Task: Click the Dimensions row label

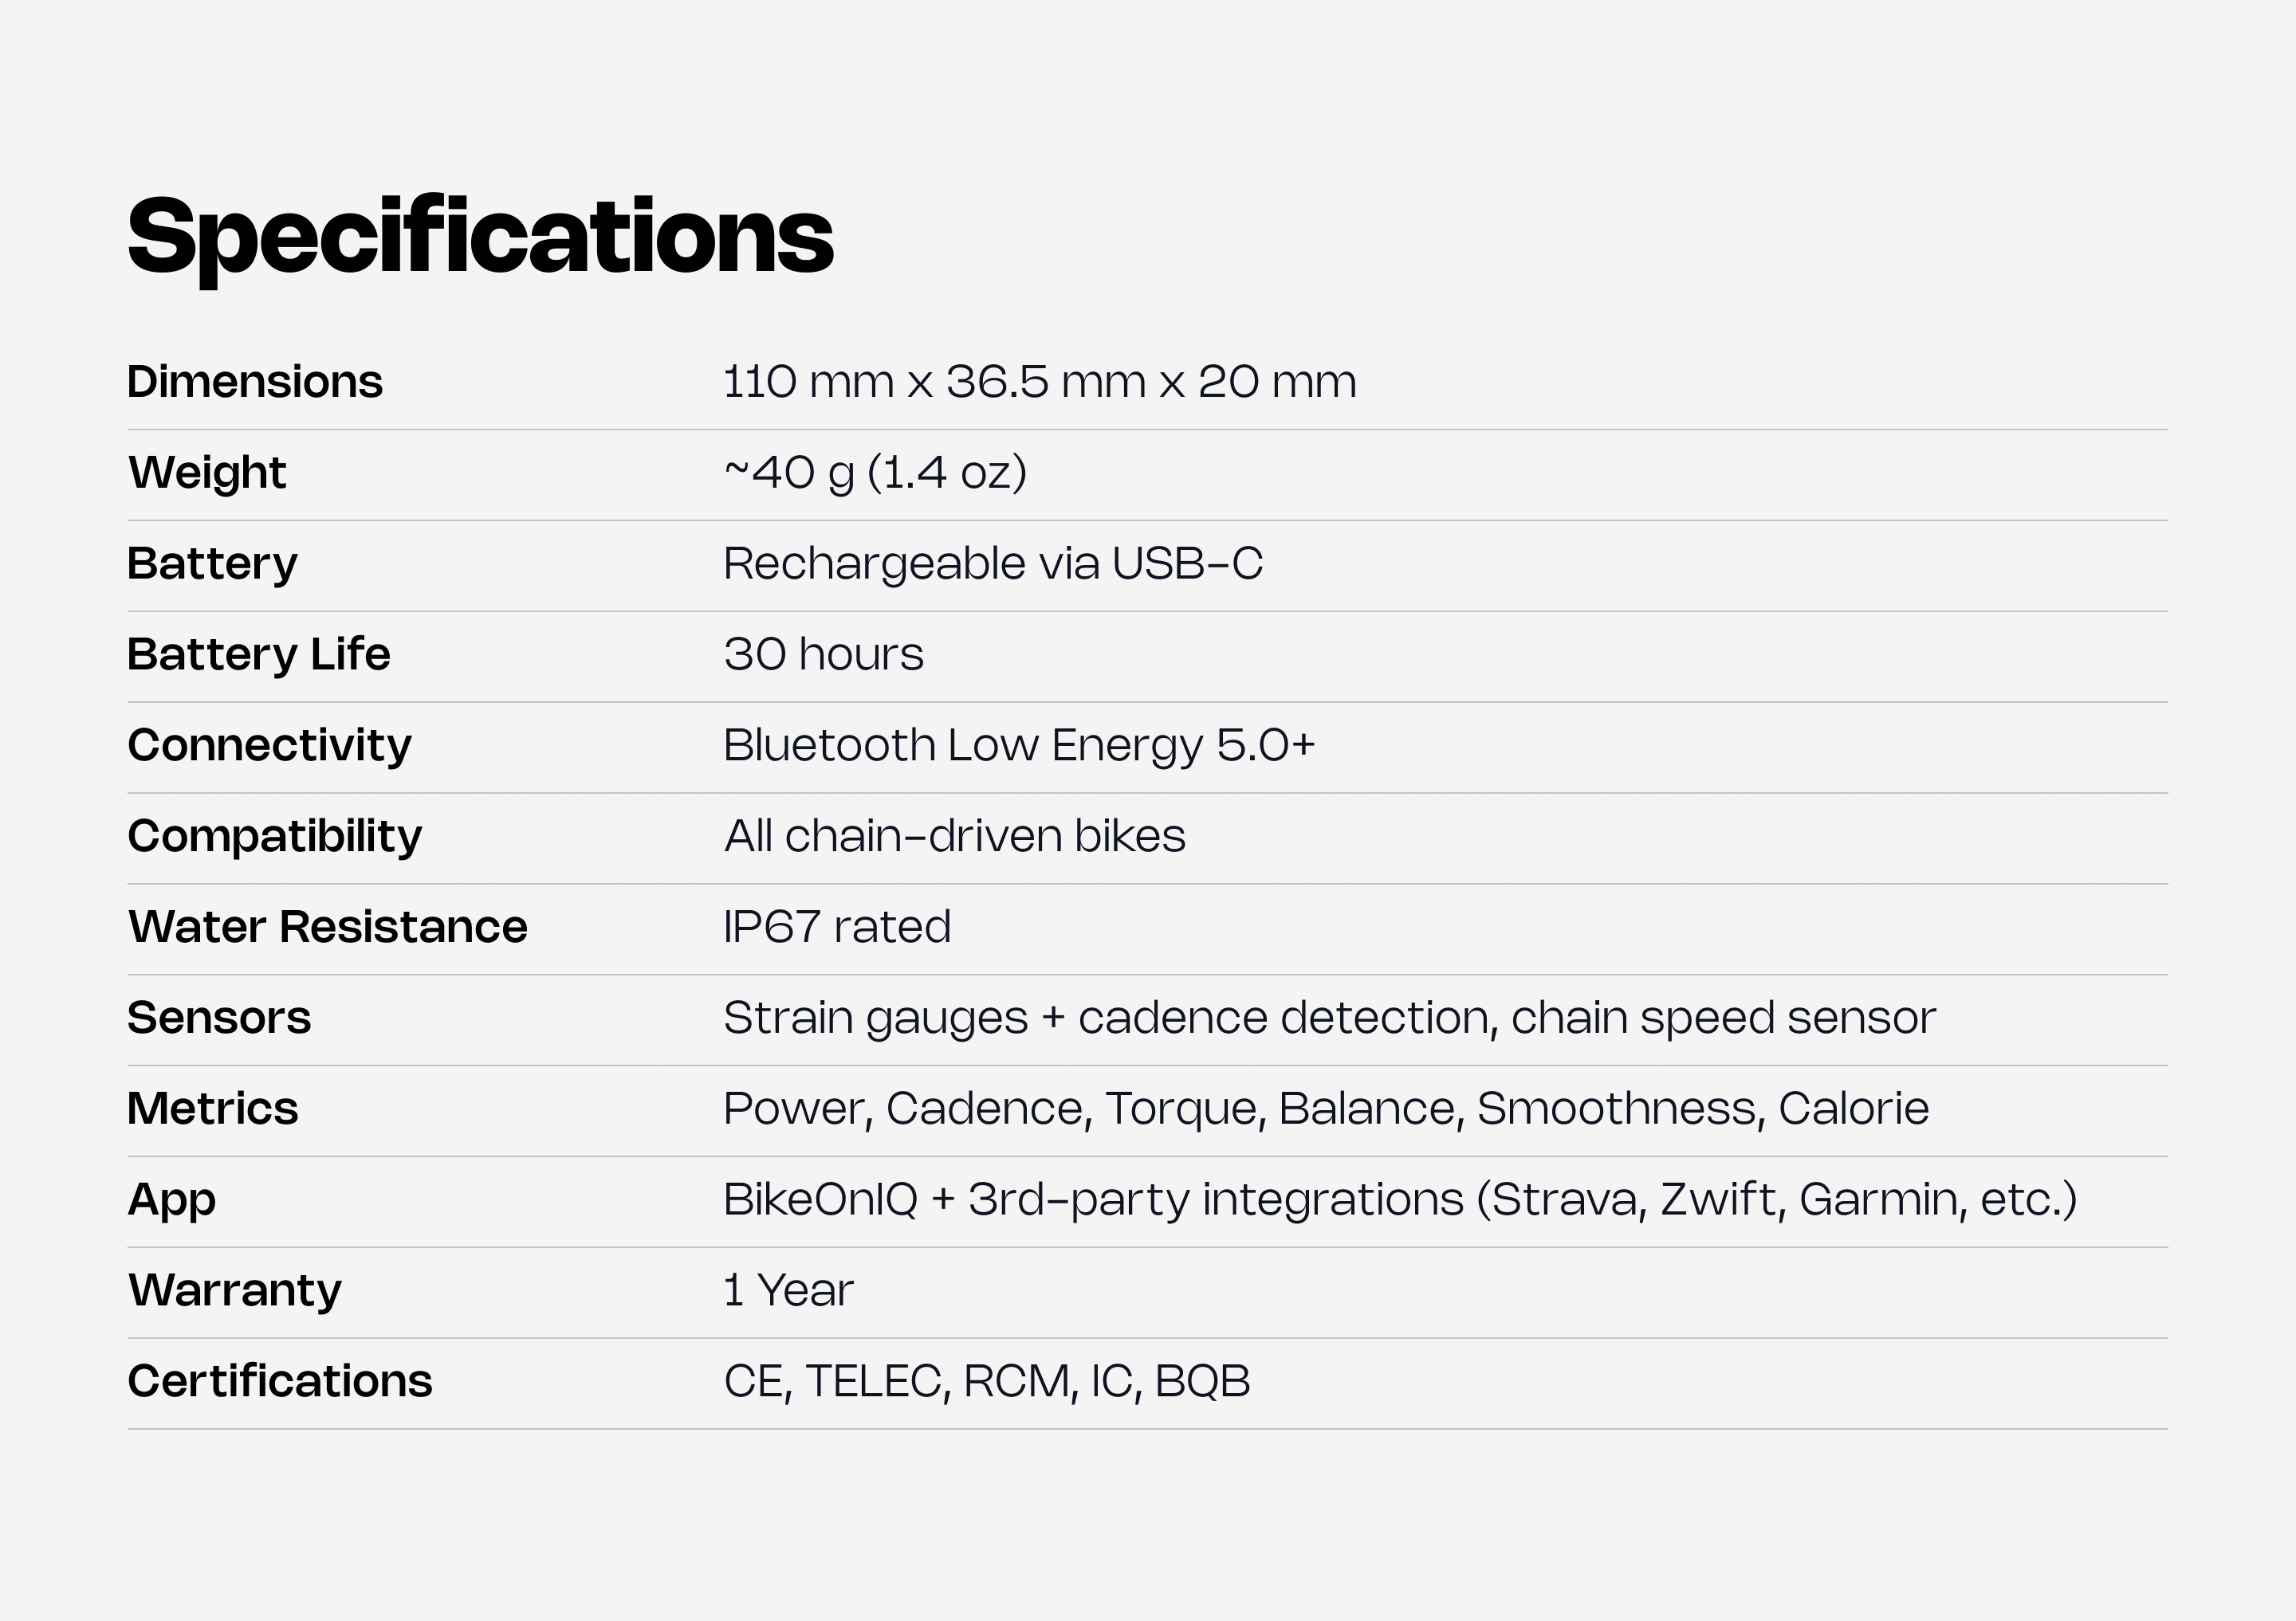Action: point(255,382)
